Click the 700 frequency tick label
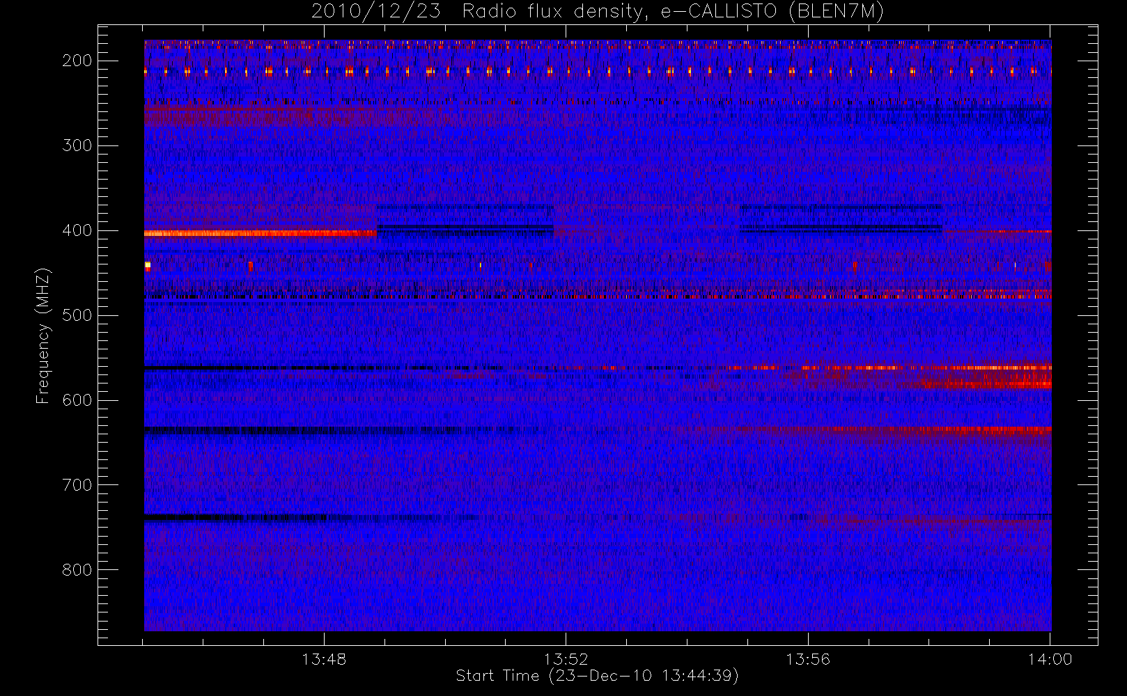Screen dimensions: 1127x696 pos(77,485)
